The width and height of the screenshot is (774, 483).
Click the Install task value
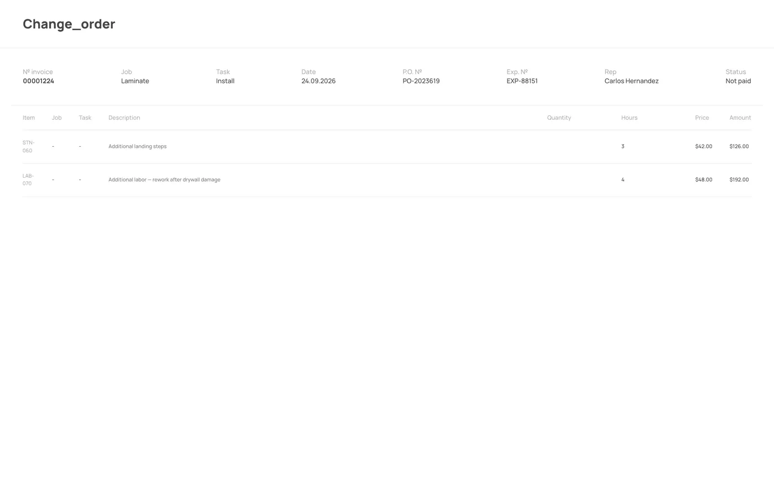(225, 81)
